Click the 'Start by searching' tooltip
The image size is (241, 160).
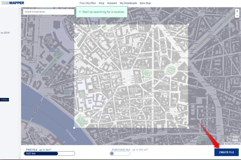click(x=101, y=12)
